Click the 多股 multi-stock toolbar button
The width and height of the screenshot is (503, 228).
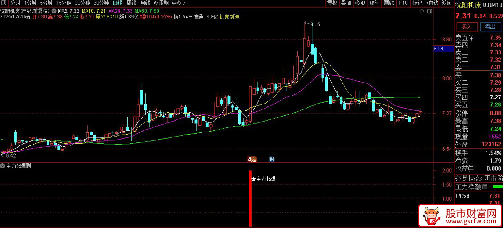coord(360,3)
